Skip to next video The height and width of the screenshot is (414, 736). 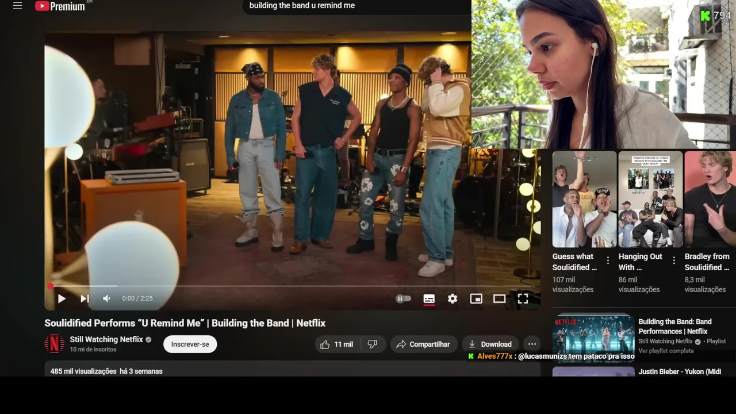pyautogui.click(x=85, y=298)
